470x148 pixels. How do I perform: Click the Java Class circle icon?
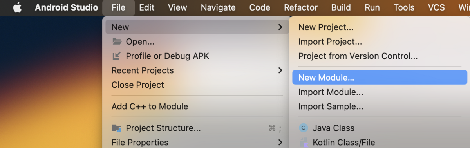[304, 128]
